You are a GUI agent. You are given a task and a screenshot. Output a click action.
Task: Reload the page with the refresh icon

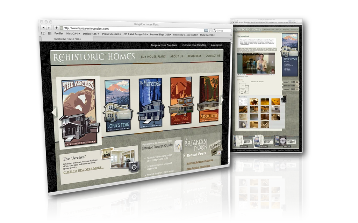click(210, 30)
